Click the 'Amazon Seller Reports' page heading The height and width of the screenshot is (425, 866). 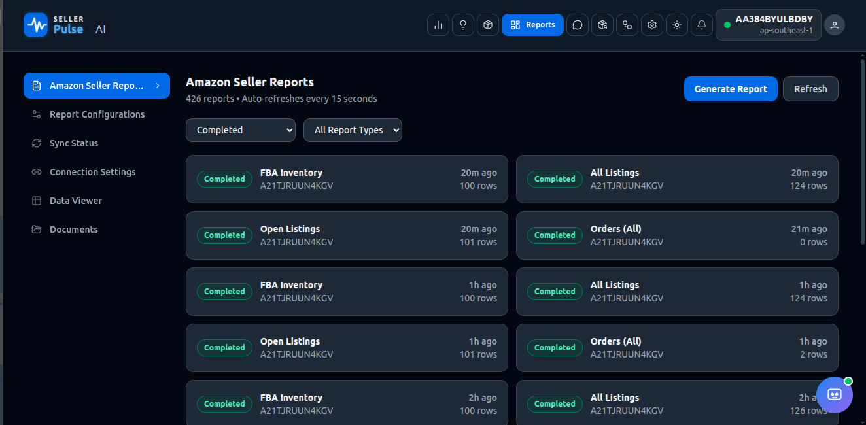click(x=250, y=82)
